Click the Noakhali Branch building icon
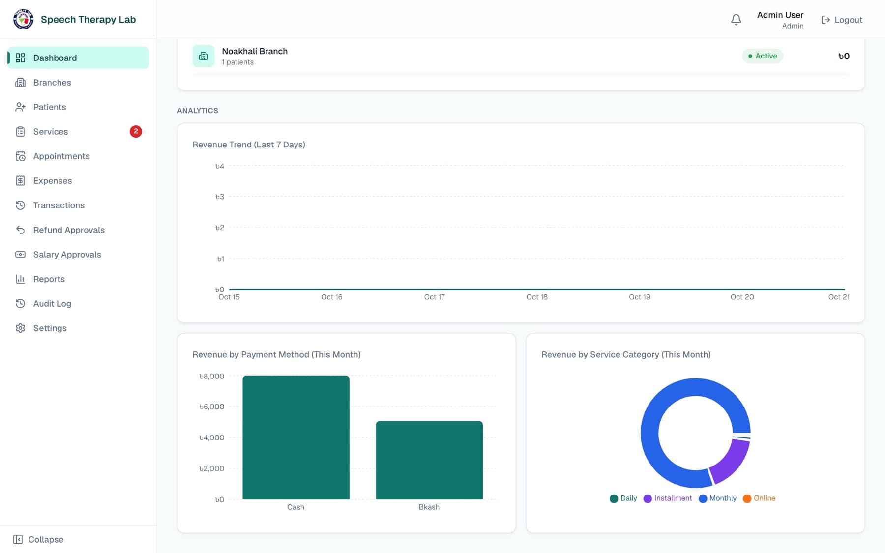The height and width of the screenshot is (553, 885). (x=204, y=56)
